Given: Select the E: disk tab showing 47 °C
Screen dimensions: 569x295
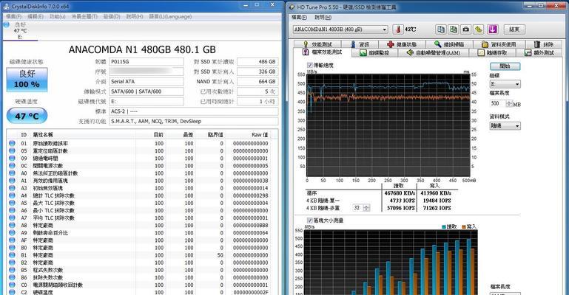Looking at the screenshot, I should point(20,31).
